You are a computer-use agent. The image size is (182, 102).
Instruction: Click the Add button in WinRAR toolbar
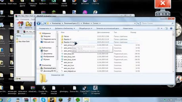point(20,25)
